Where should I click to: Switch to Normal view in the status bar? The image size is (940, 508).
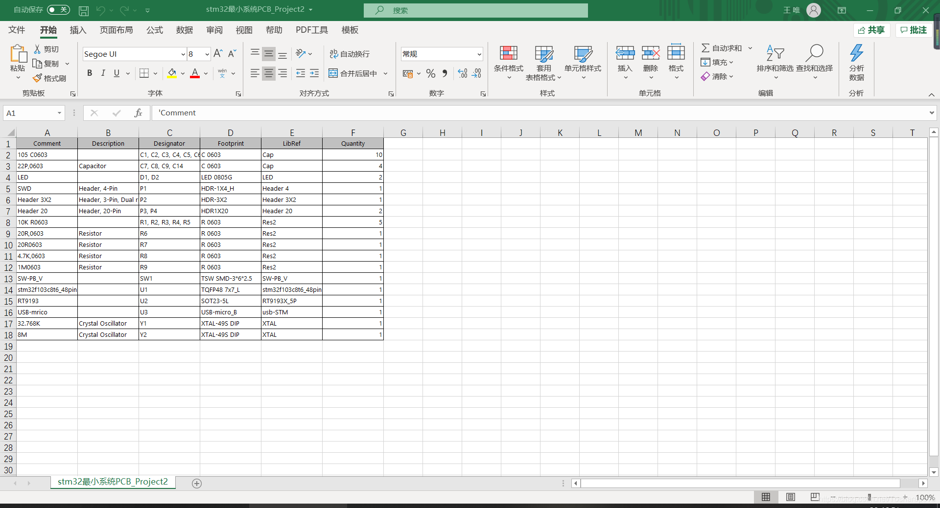(x=766, y=497)
